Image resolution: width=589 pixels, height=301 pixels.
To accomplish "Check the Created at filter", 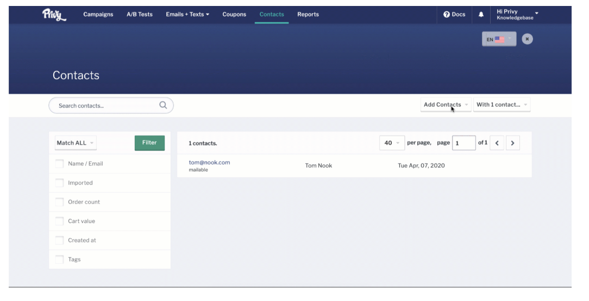I will coord(59,240).
